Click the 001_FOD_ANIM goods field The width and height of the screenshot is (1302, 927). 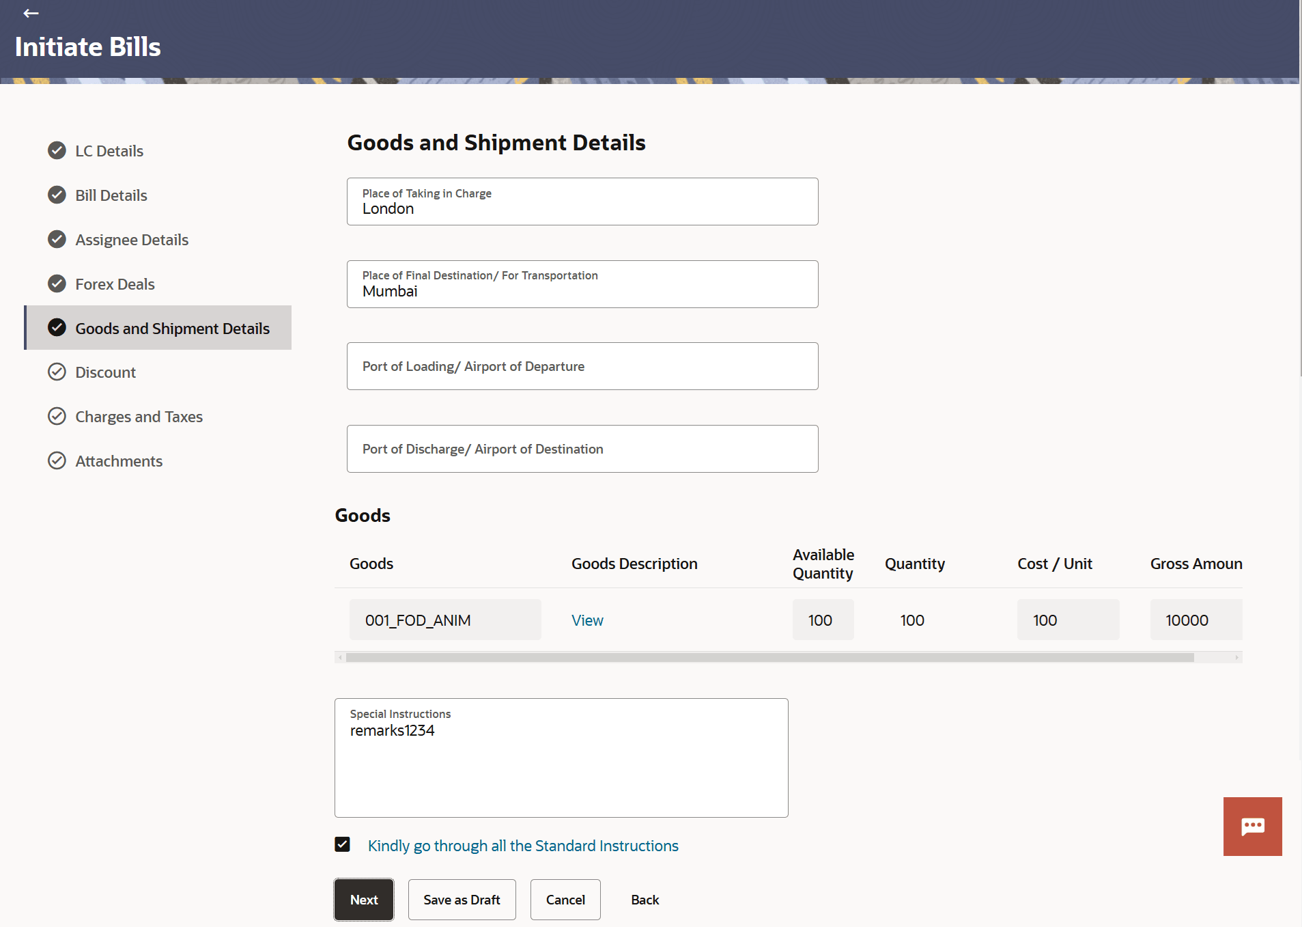[445, 620]
